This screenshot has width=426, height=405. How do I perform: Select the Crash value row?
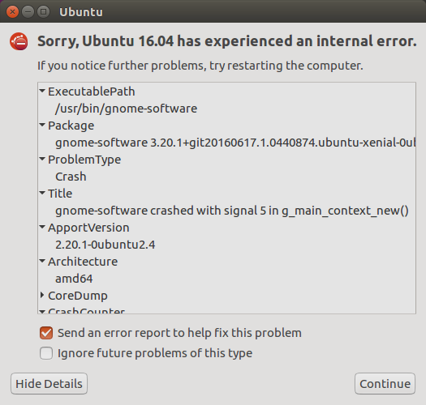(x=226, y=177)
